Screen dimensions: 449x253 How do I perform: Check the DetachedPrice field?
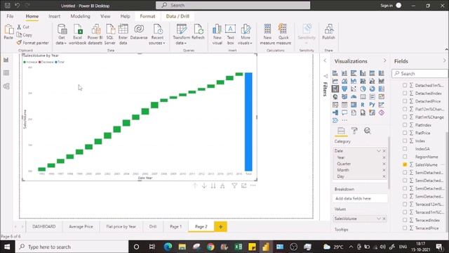[405, 101]
